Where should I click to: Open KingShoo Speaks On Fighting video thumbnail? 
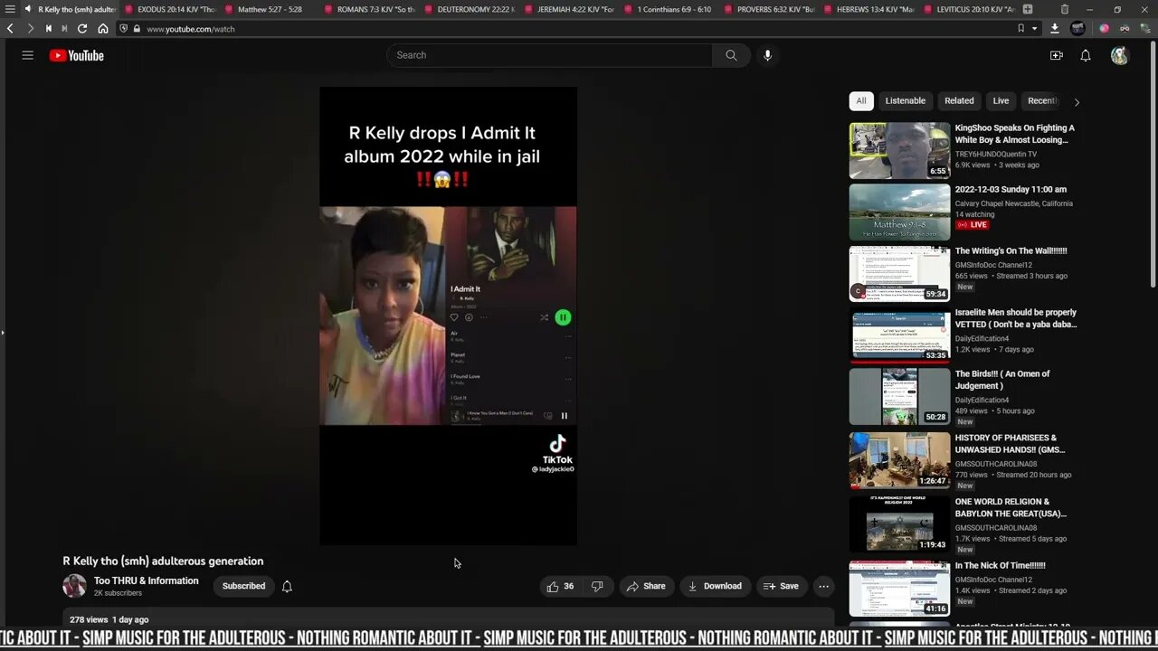click(x=899, y=150)
